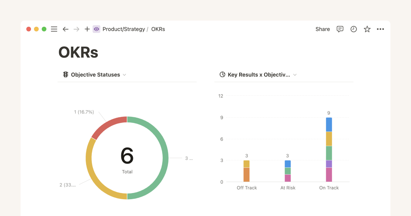Open the Key Results x Objectives dropdown

pyautogui.click(x=295, y=74)
